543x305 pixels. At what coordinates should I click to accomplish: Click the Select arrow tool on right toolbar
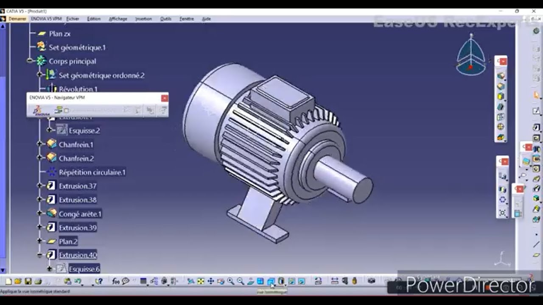tap(536, 96)
